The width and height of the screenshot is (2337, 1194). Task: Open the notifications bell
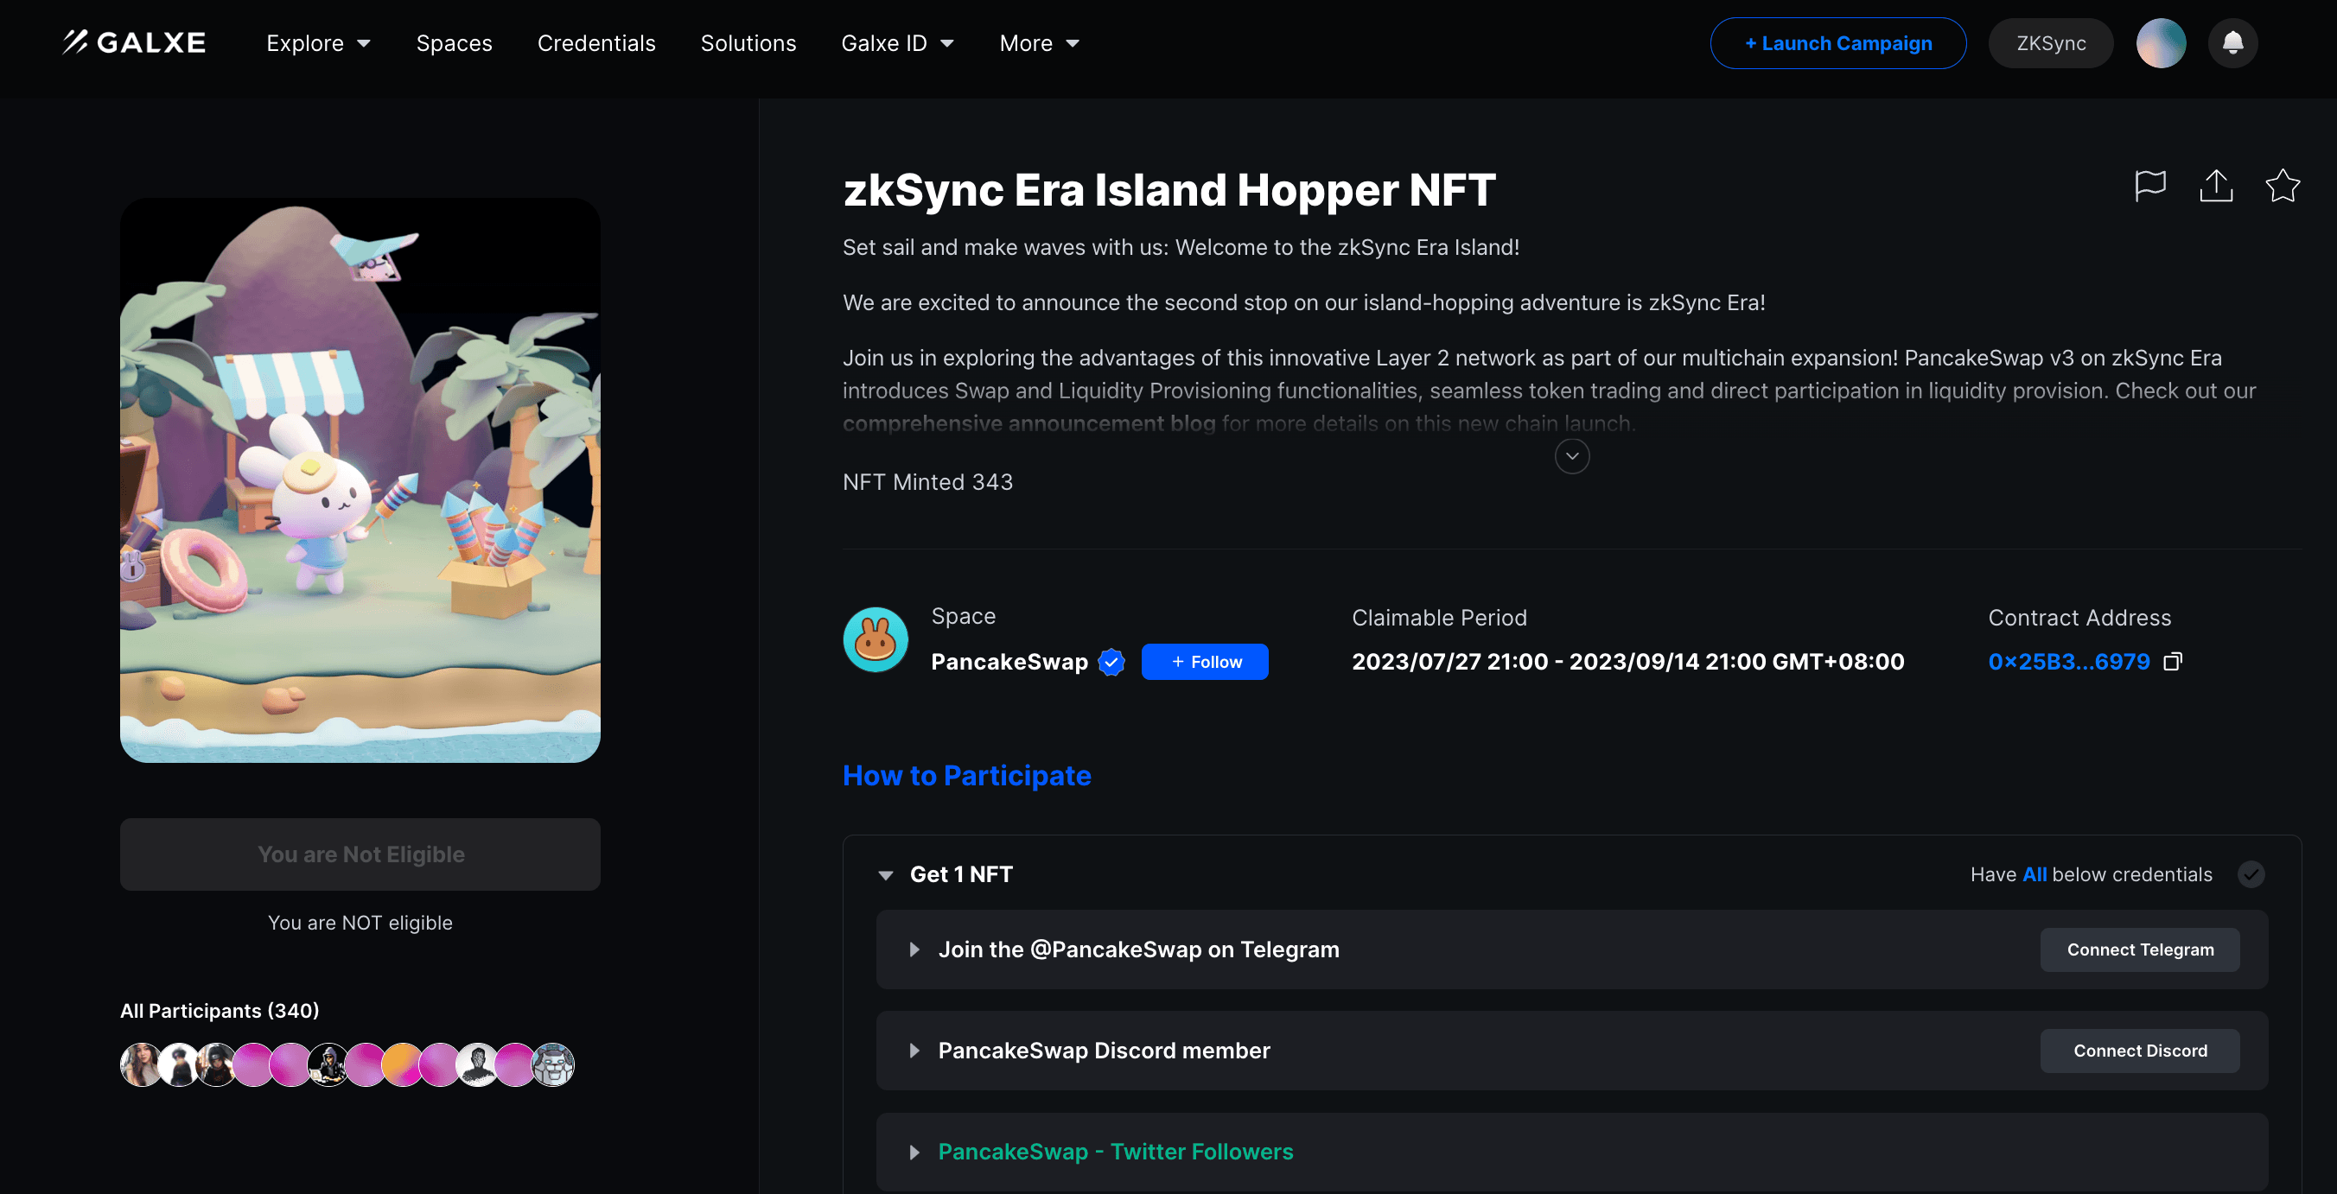pyautogui.click(x=2232, y=42)
